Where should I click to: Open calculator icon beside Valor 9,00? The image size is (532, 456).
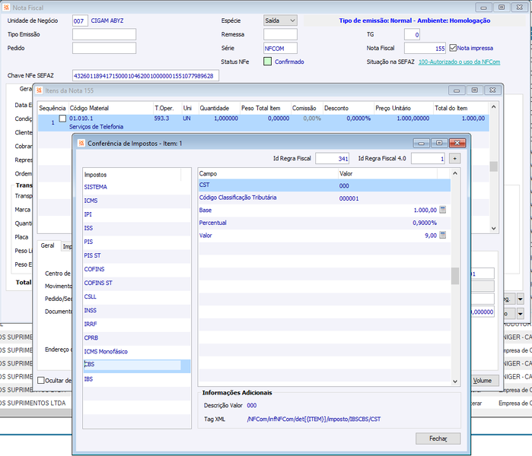point(442,235)
